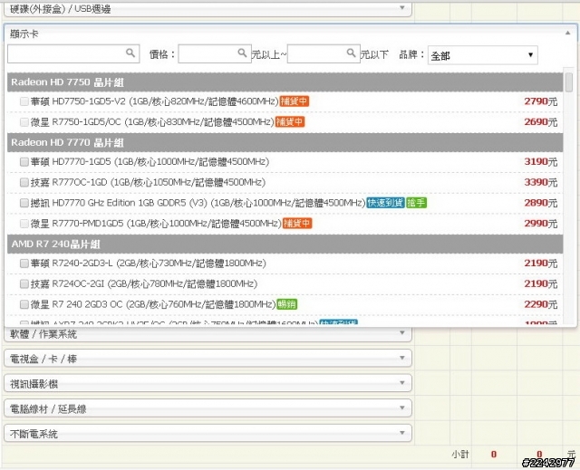Click 快速到貨 tag on 撼訊 HD7770
The image size is (580, 470).
click(385, 203)
